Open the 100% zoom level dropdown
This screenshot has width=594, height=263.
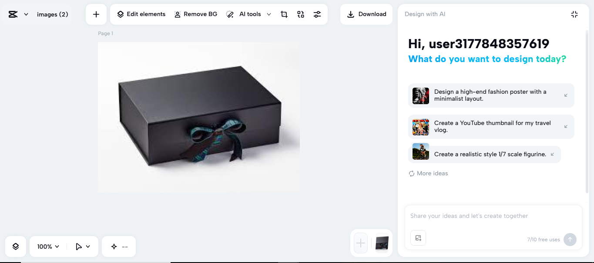(47, 246)
